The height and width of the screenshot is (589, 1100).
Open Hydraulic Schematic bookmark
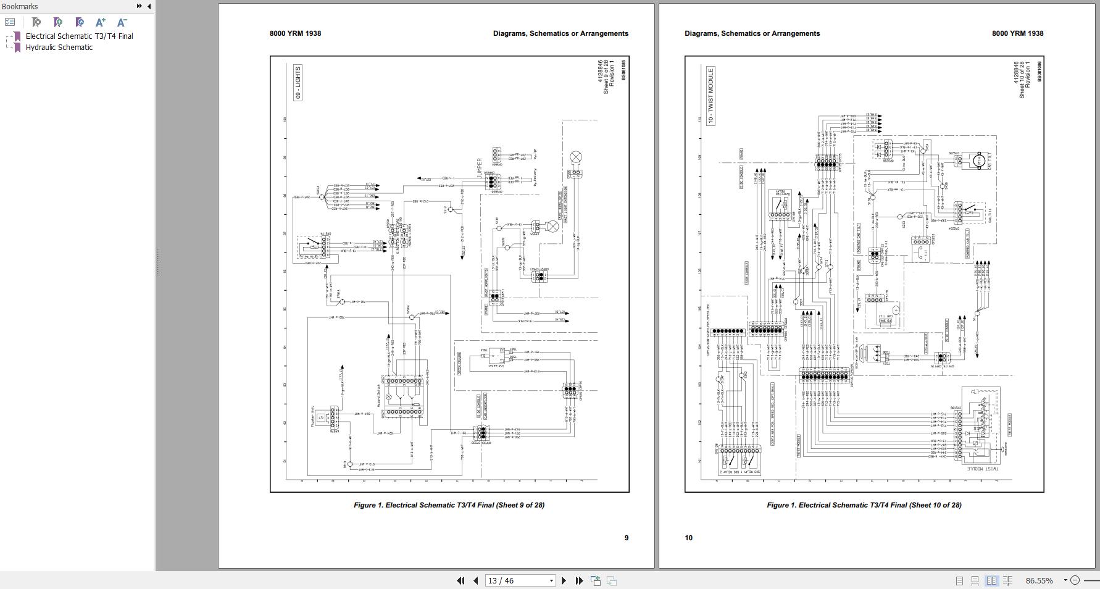(x=59, y=47)
